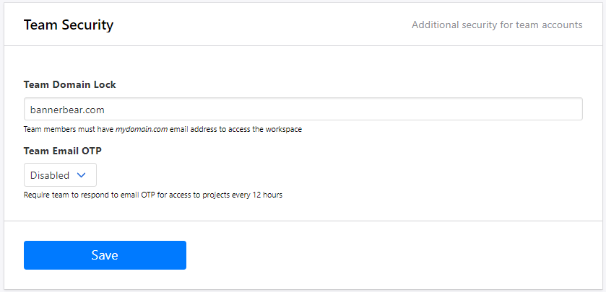Click the 'Disabled' value in the OTP selector

point(50,175)
